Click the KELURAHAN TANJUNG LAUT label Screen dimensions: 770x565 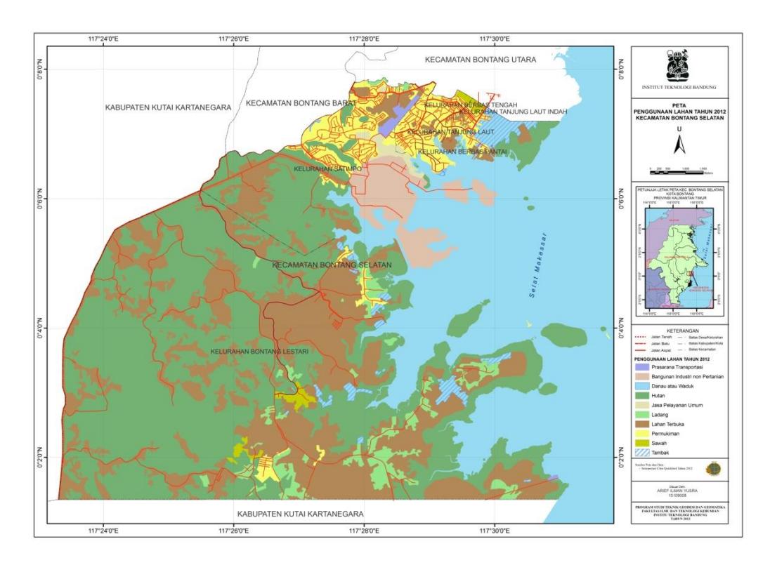[x=451, y=133]
